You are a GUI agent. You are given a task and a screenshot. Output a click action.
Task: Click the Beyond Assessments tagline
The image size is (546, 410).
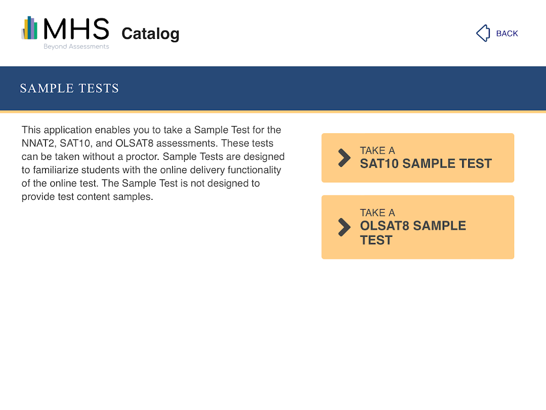click(76, 47)
